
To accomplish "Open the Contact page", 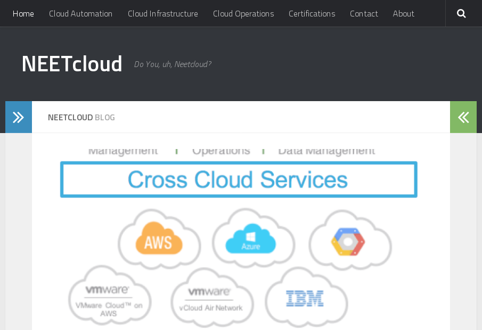I will pyautogui.click(x=364, y=14).
